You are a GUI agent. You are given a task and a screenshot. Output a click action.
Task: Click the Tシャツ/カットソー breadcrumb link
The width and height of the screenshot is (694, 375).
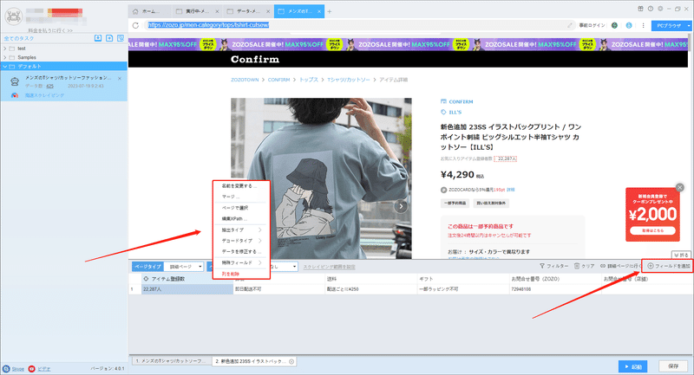349,80
